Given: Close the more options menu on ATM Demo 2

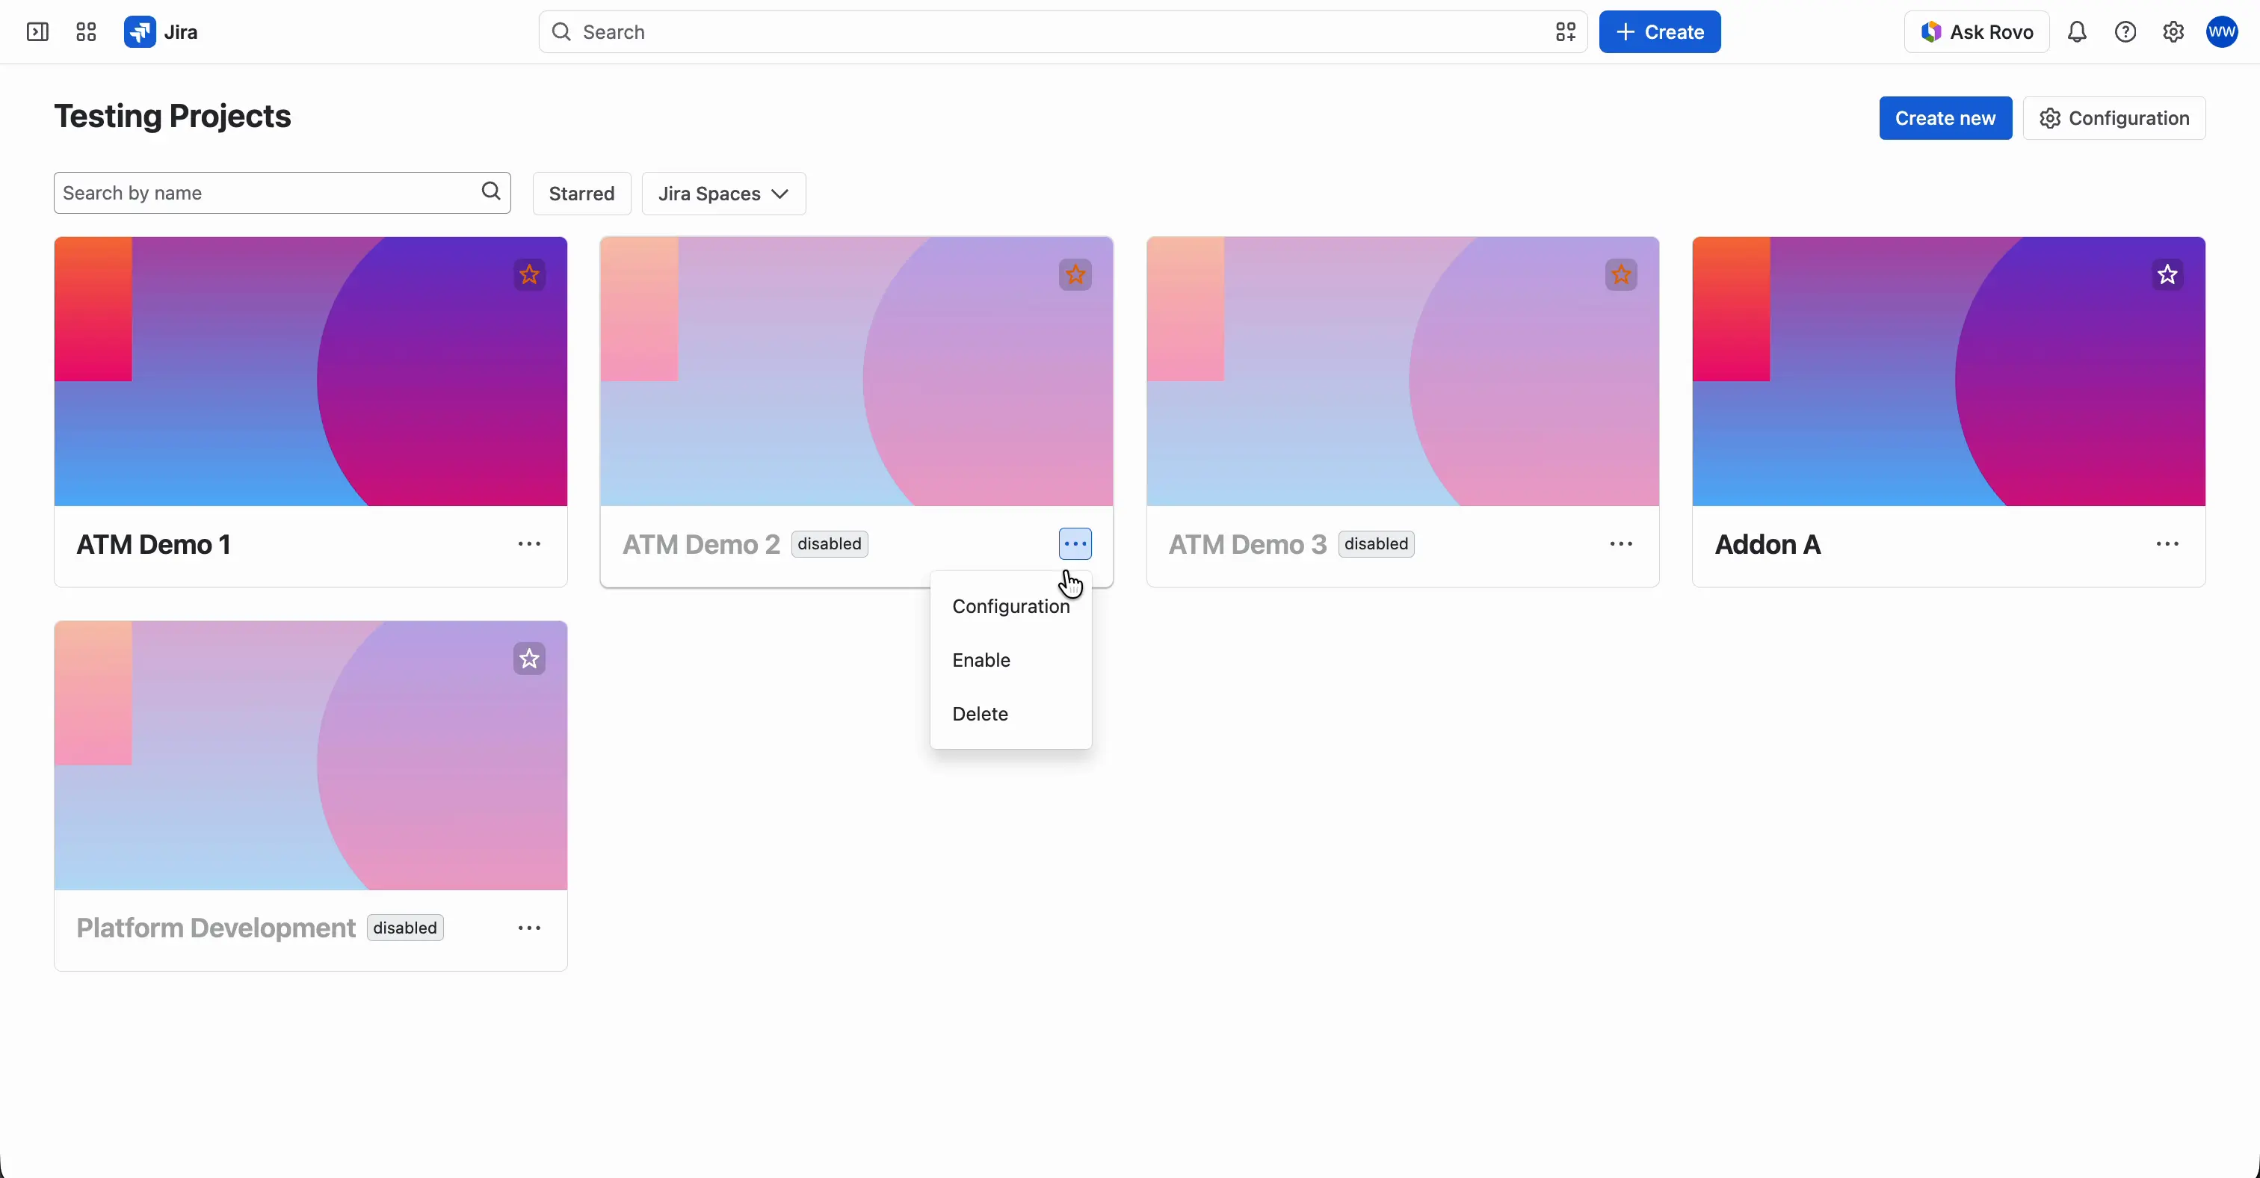Looking at the screenshot, I should click(x=1075, y=544).
